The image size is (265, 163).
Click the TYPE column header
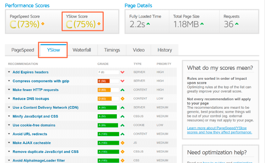click(138, 64)
